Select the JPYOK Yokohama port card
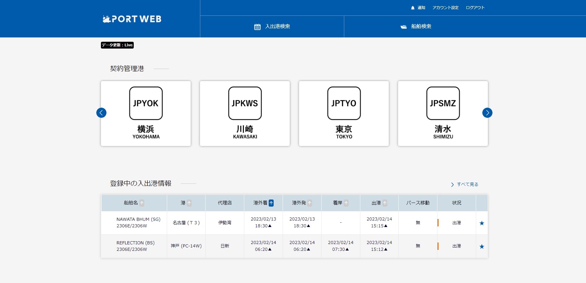586x283 pixels. point(146,114)
